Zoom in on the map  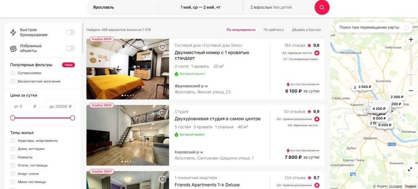[411, 40]
